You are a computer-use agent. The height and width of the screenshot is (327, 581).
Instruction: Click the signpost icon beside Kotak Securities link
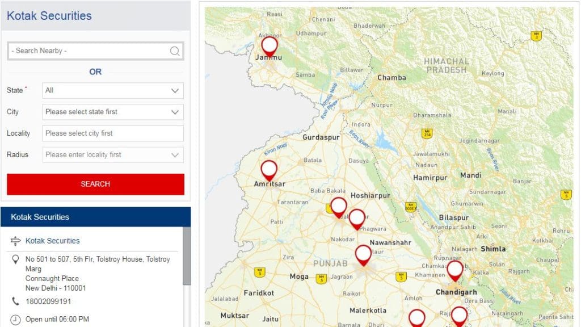pos(15,241)
